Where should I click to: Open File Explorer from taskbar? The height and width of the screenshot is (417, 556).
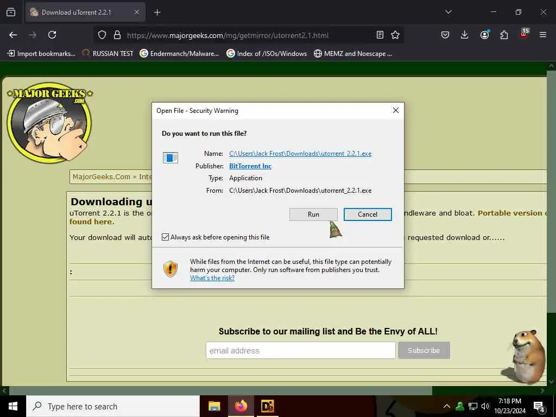pyautogui.click(x=214, y=406)
